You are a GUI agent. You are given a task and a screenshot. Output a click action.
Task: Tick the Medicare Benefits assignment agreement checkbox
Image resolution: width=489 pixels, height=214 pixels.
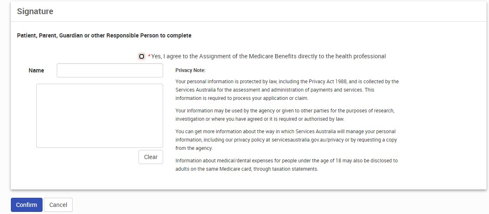(x=141, y=56)
